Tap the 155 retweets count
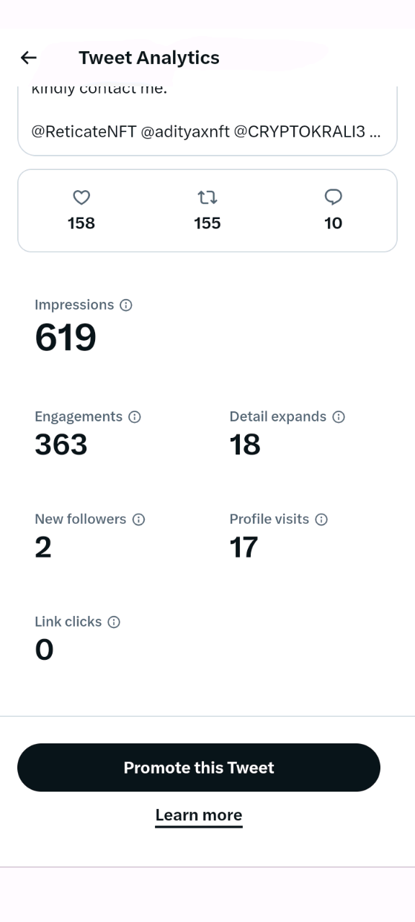Screen dimensions: 415x922 pyautogui.click(x=207, y=223)
